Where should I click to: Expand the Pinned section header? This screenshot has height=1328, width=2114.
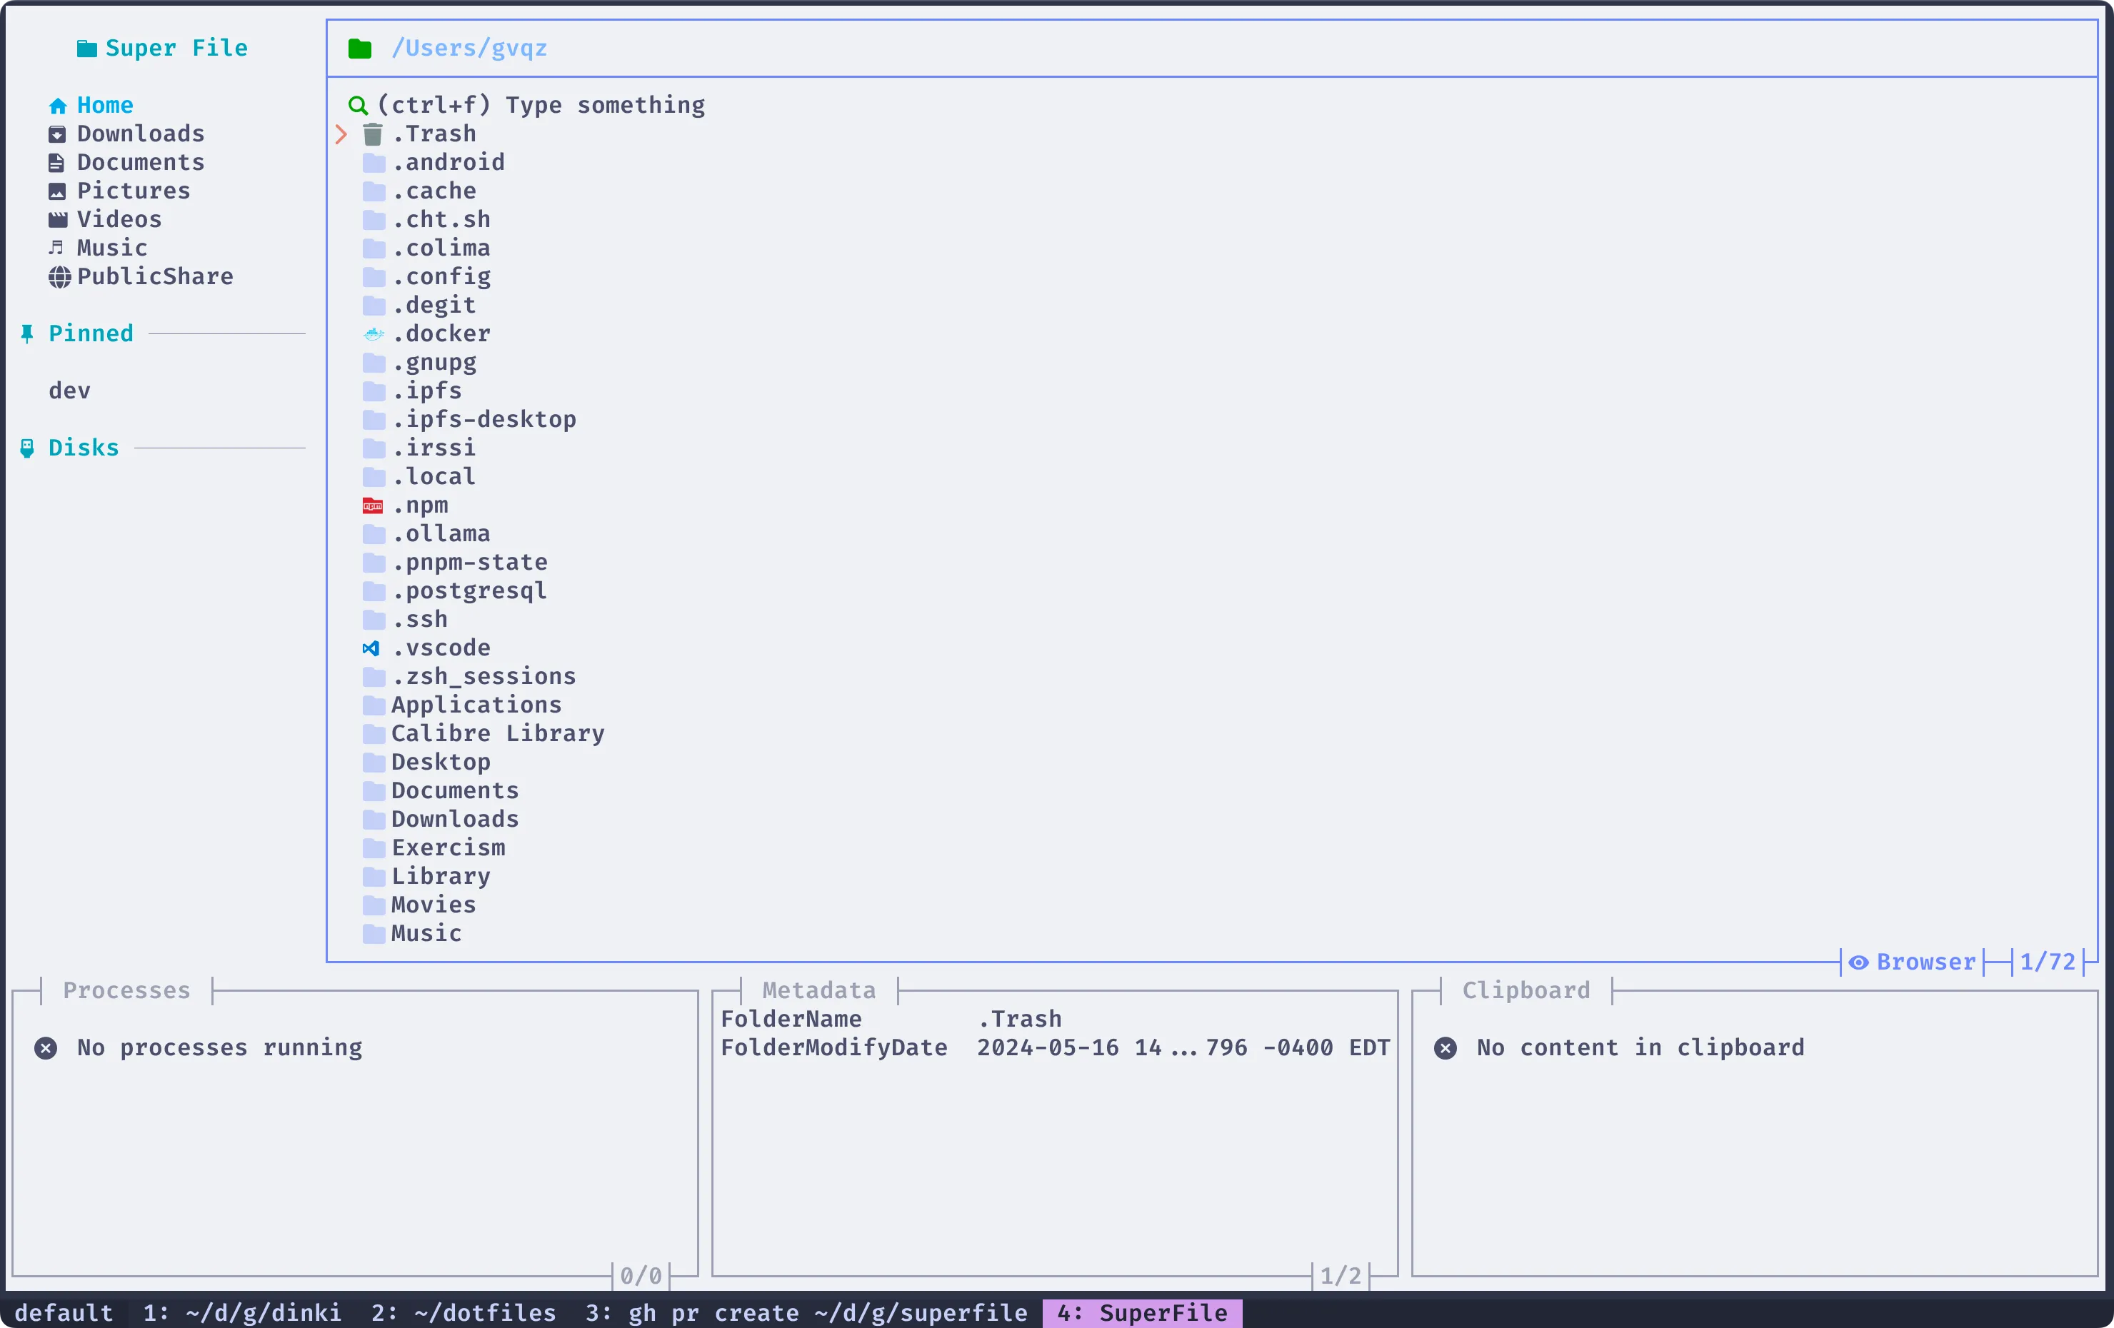pyautogui.click(x=91, y=333)
